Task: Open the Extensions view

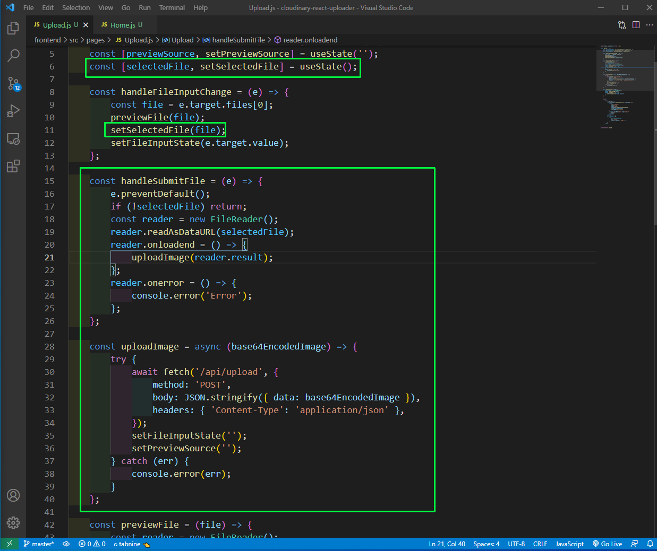Action: 13,167
